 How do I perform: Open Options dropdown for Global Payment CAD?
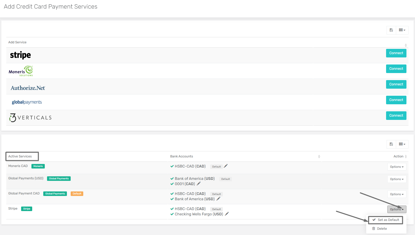pos(397,194)
